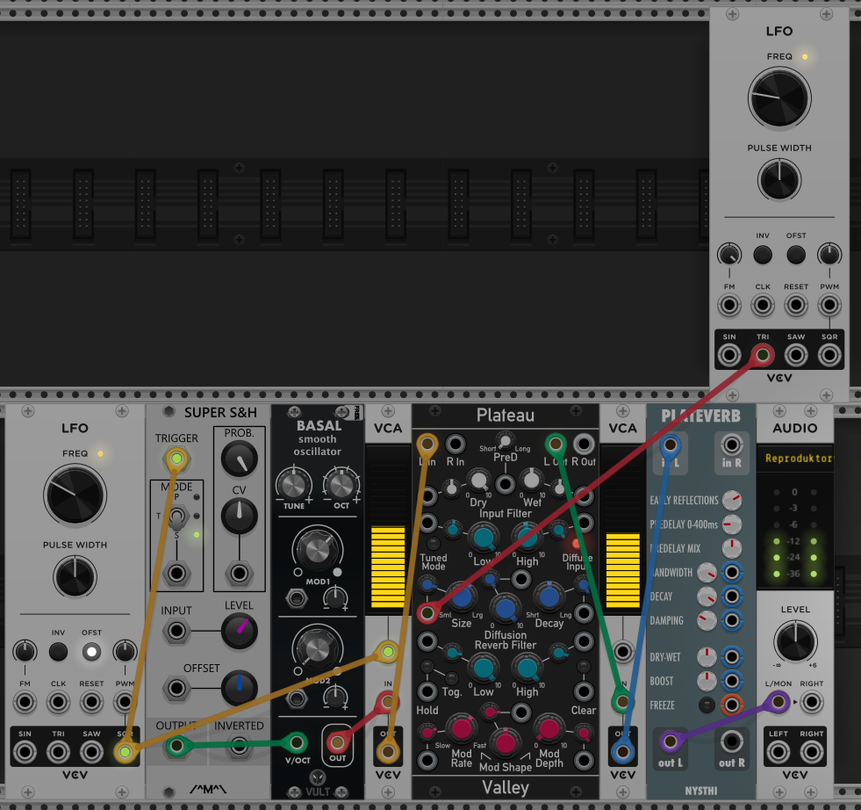
Task: Click the SIN output jack on lower-rack LFO
Action: [25, 752]
